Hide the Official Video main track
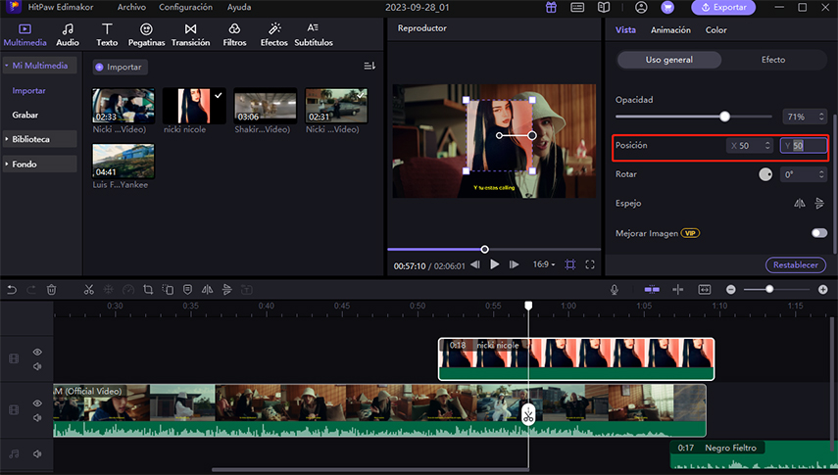 (37, 404)
